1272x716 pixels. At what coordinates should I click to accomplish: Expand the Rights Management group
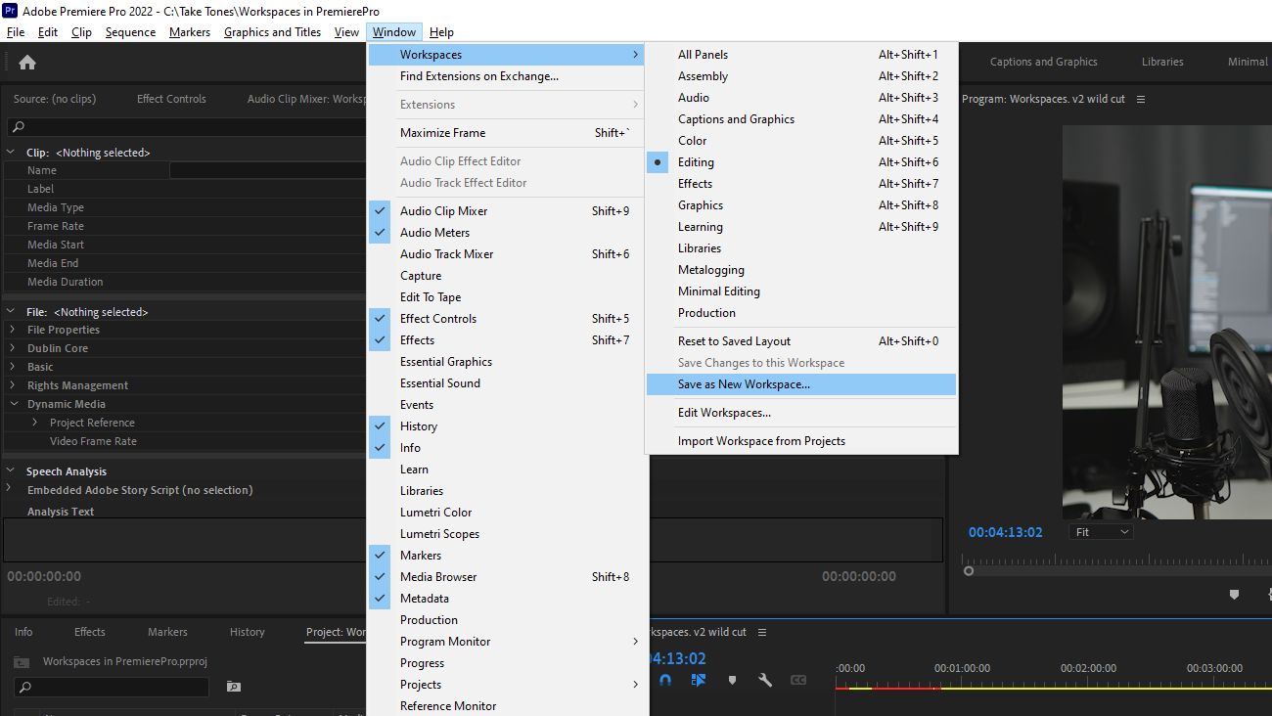tap(13, 385)
